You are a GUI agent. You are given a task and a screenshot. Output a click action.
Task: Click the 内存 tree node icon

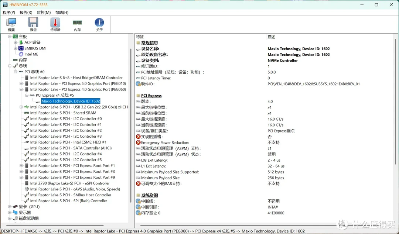(x=15, y=60)
